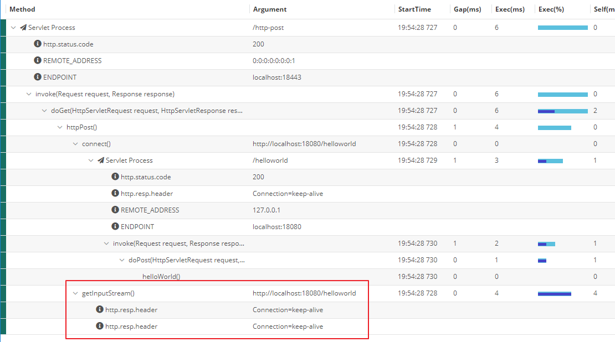Collapse the getInputStream() node

tap(75, 293)
